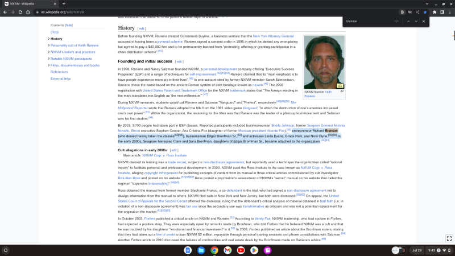
Task: Open New York Attorney General link
Action: pos(273,36)
